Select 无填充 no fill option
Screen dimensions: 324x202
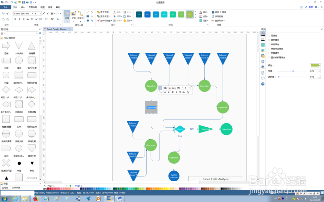pyautogui.click(x=273, y=36)
